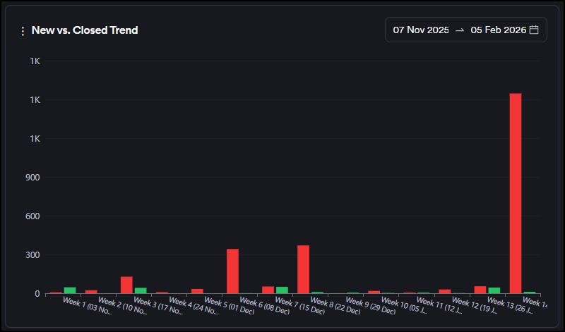
Task: Click the green bar for Week 13
Action: (x=494, y=290)
